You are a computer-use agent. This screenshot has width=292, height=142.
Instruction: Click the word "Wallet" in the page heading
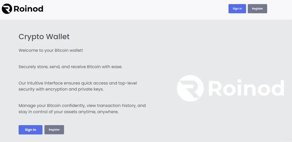pyautogui.click(x=58, y=36)
